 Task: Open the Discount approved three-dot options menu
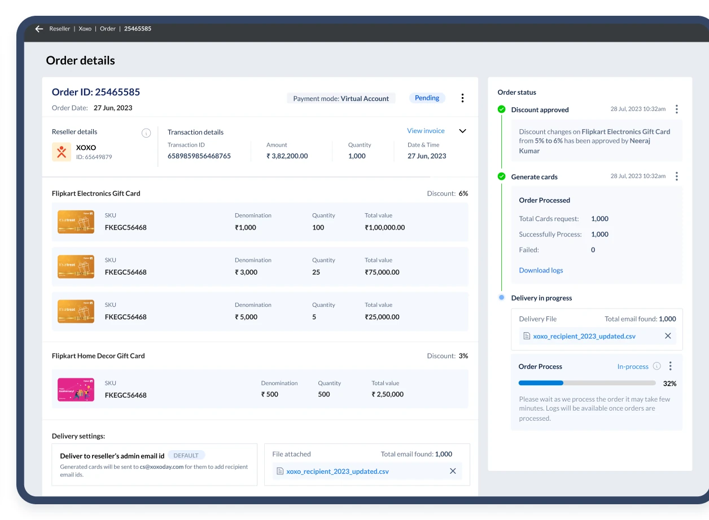point(676,109)
